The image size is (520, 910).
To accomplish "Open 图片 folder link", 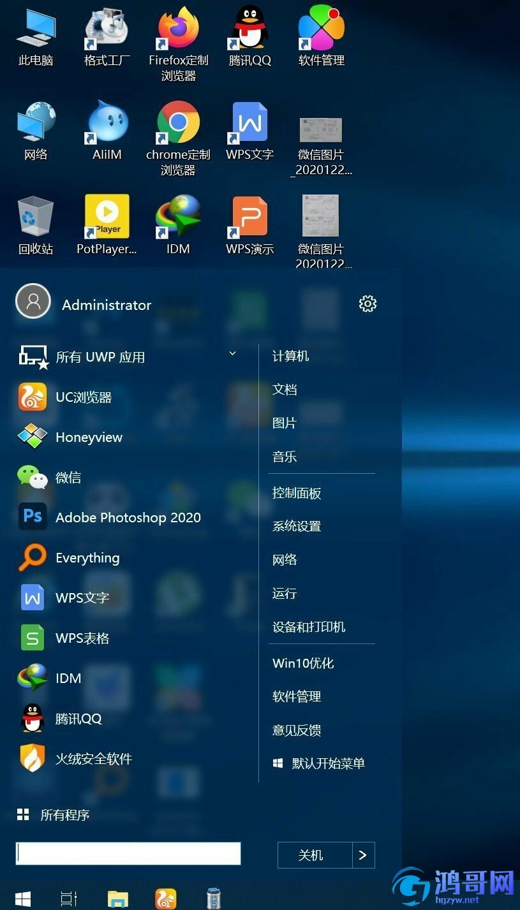I will [x=285, y=422].
